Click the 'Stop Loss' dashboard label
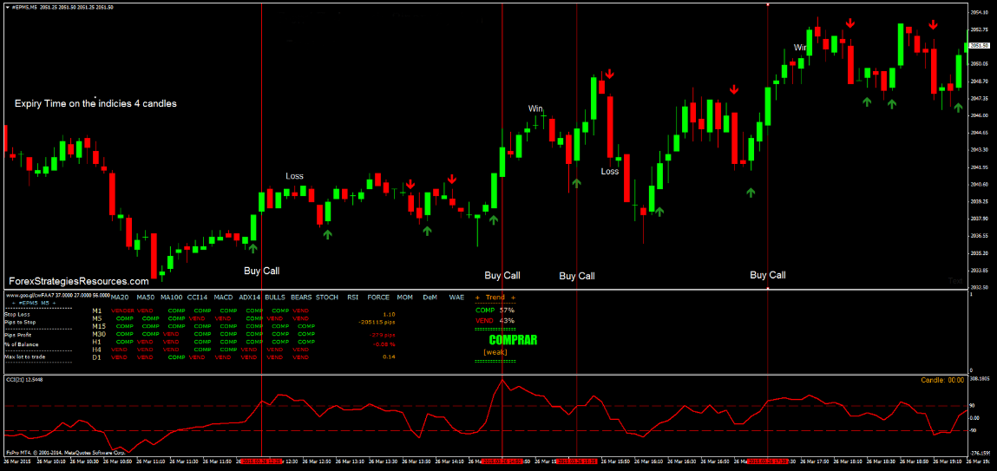 (x=17, y=314)
